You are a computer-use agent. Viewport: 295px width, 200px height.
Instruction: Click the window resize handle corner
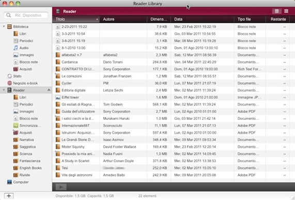[x=292, y=197]
